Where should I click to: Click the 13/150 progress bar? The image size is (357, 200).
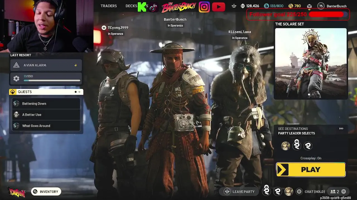52,81
